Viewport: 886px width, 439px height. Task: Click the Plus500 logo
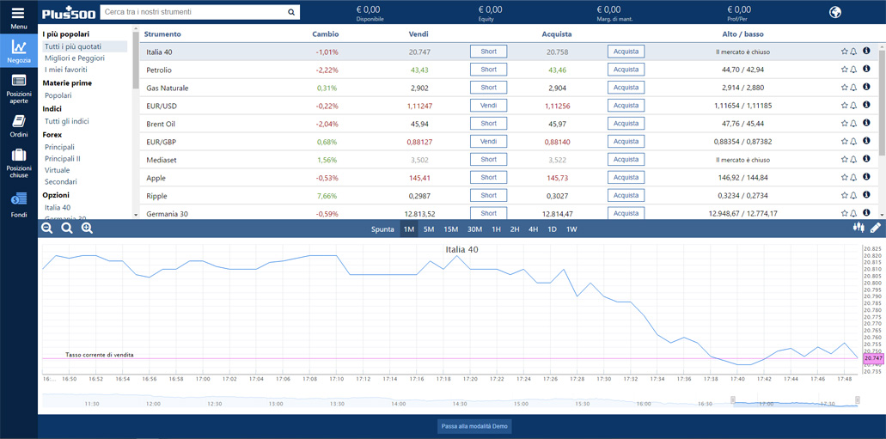[x=67, y=12]
